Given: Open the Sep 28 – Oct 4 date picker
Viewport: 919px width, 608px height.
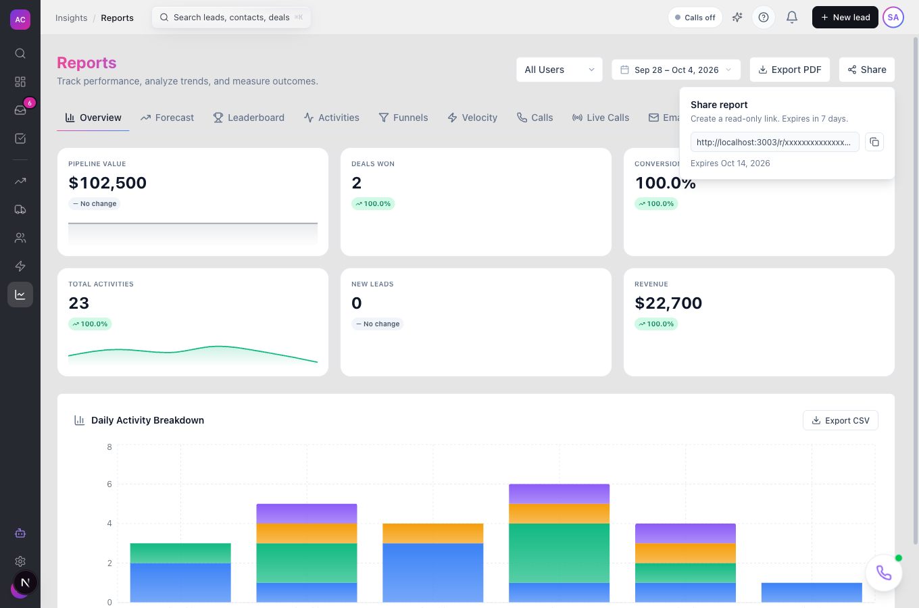Looking at the screenshot, I should (x=676, y=70).
